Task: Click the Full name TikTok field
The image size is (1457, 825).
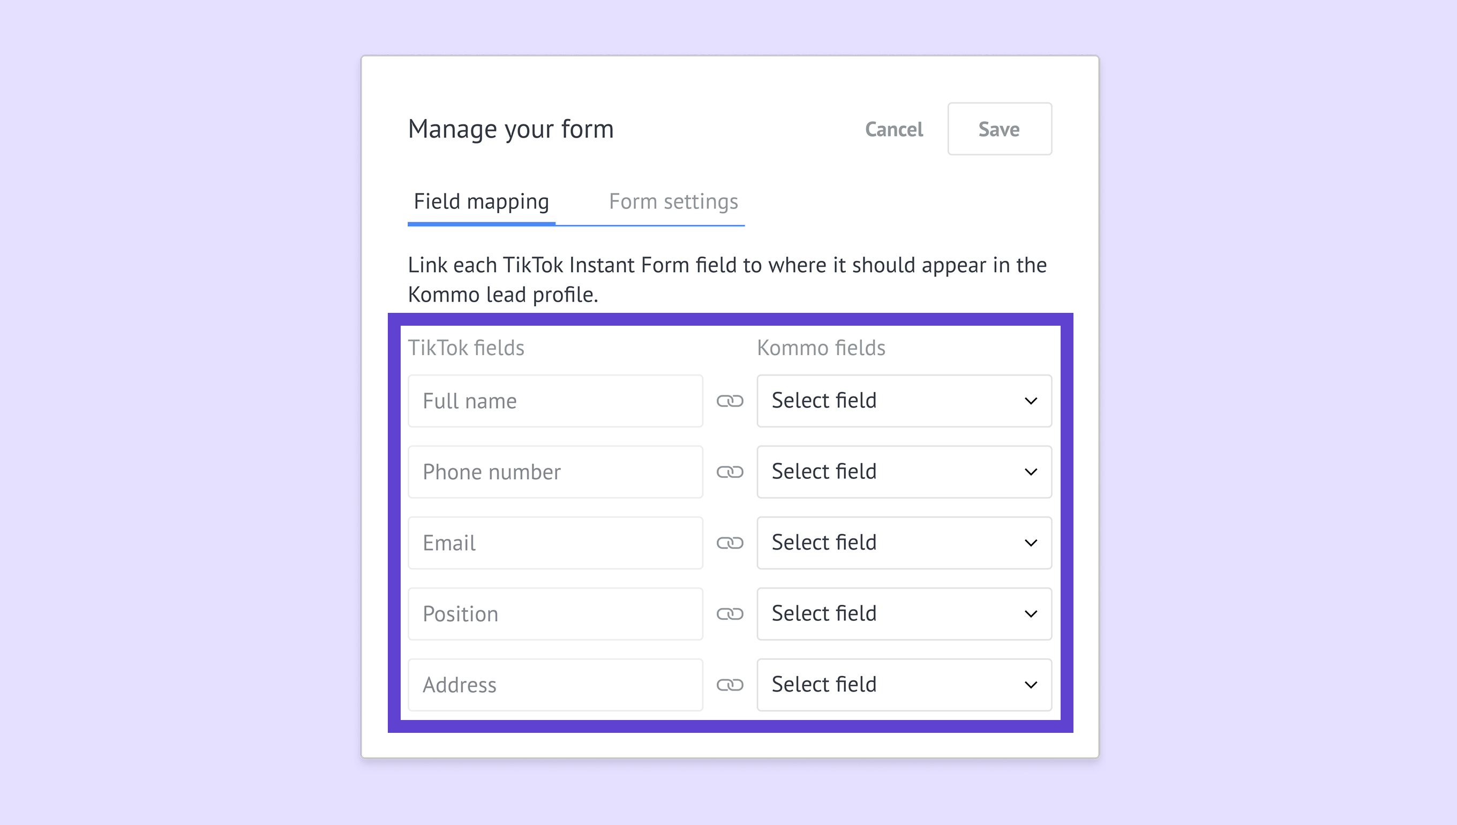Action: (555, 401)
